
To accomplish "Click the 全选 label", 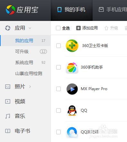I will (x=66, y=28).
